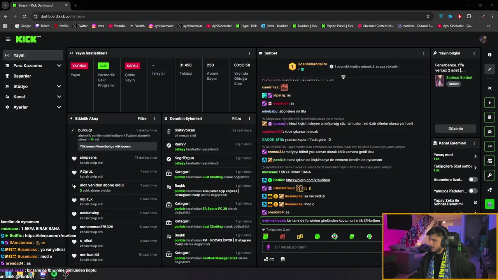Click the Düzenle button

[x=456, y=129]
